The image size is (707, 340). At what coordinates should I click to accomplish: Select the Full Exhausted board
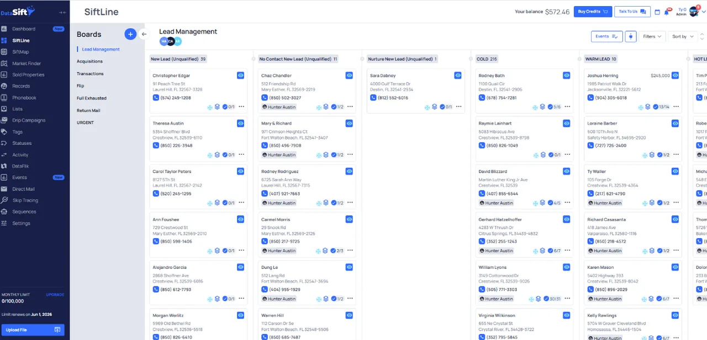92,98
